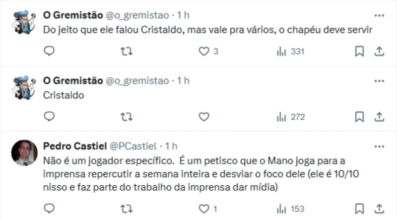Open the @PCastiel handle link
Screen dimensions: 397x219
(x=132, y=146)
